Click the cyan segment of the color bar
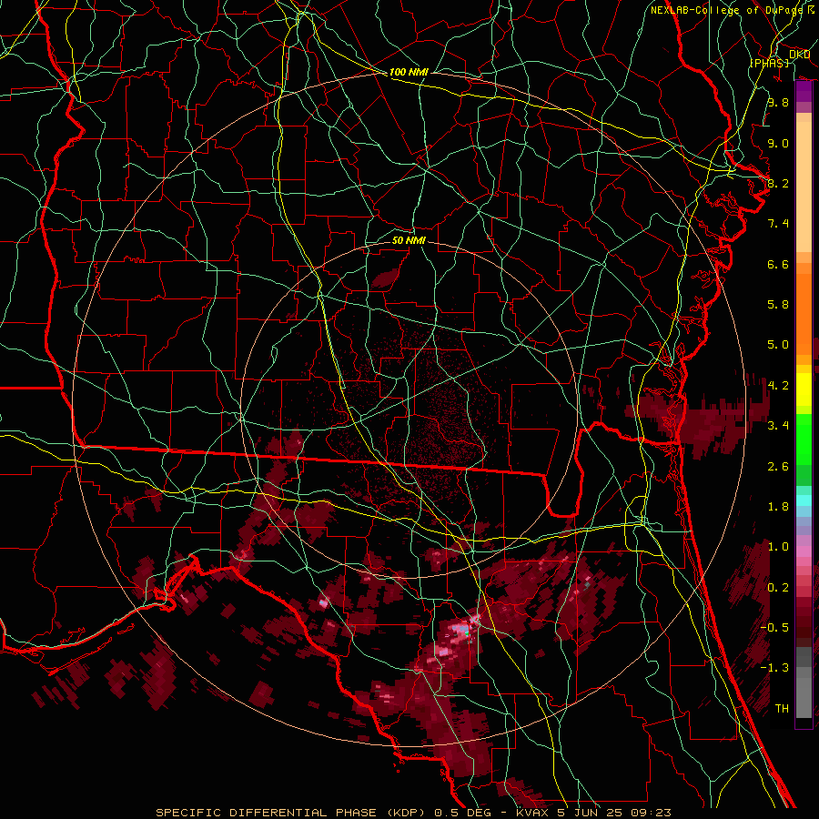This screenshot has width=819, height=819. 804,500
